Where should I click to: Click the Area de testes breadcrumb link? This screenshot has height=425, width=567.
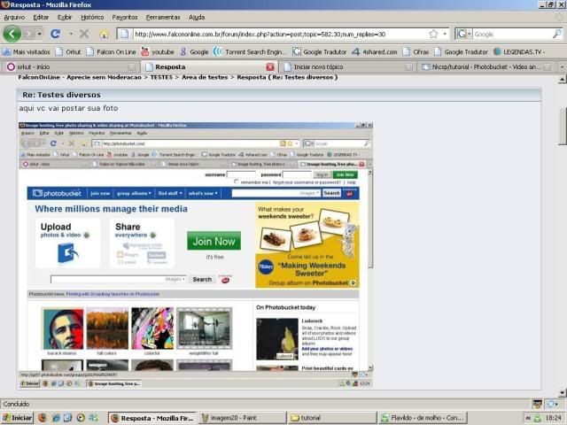click(x=205, y=77)
